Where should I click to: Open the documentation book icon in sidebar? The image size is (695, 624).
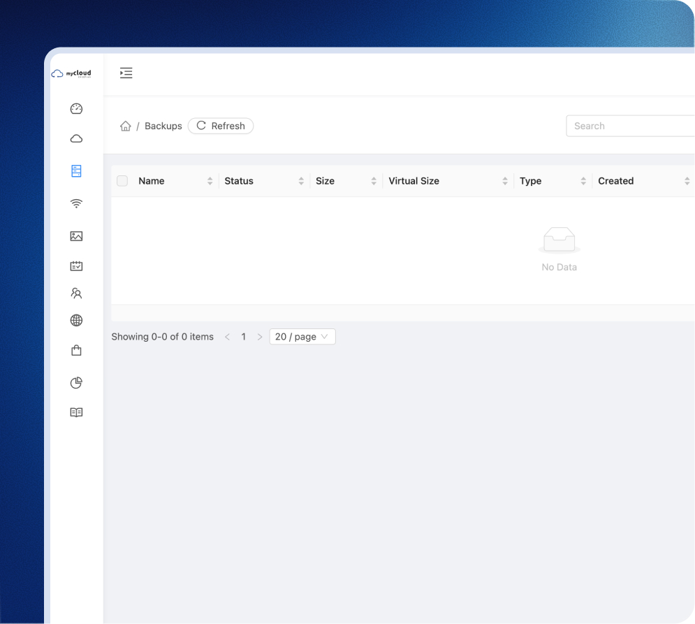tap(76, 412)
